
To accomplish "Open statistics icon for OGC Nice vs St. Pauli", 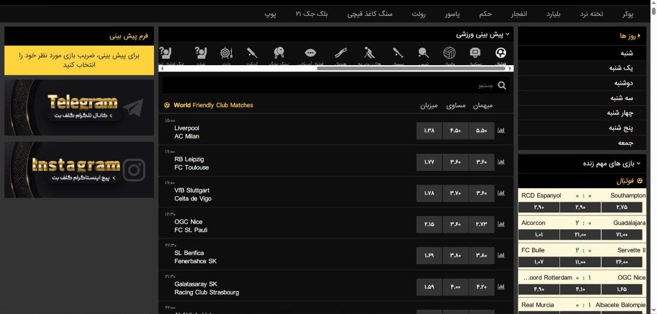I will (501, 225).
